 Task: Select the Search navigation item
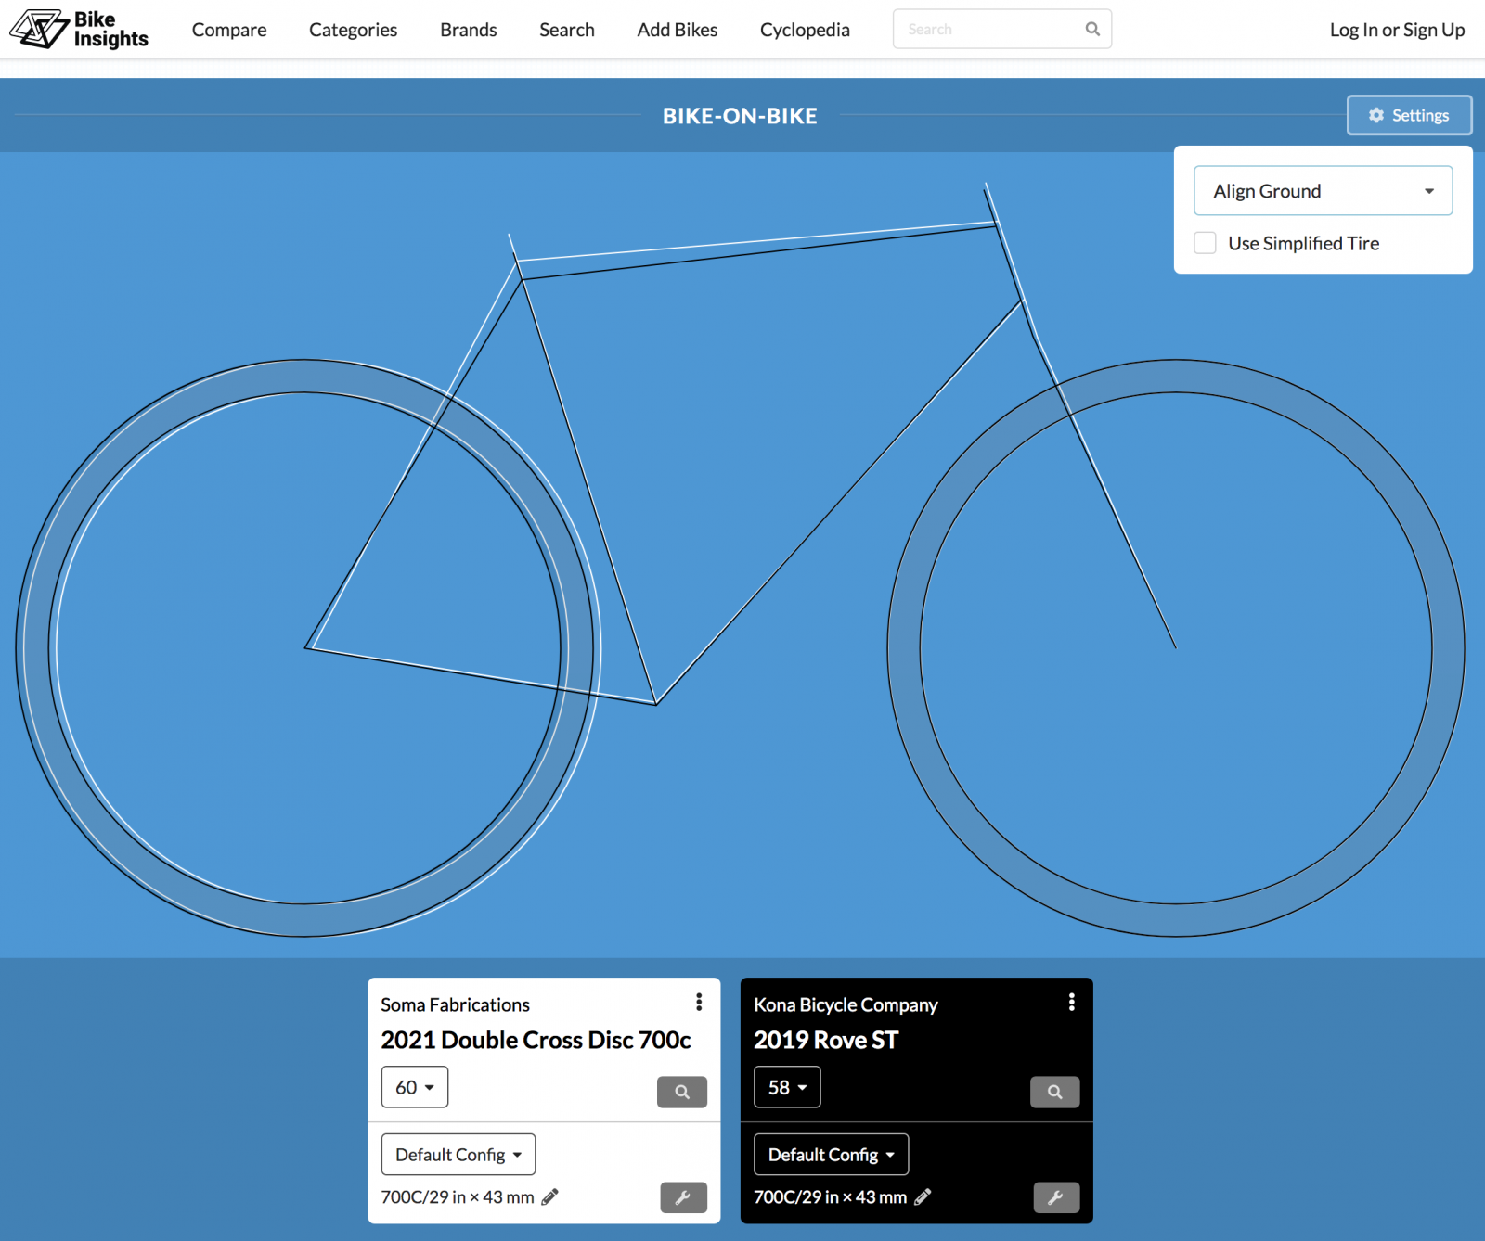[x=567, y=30]
